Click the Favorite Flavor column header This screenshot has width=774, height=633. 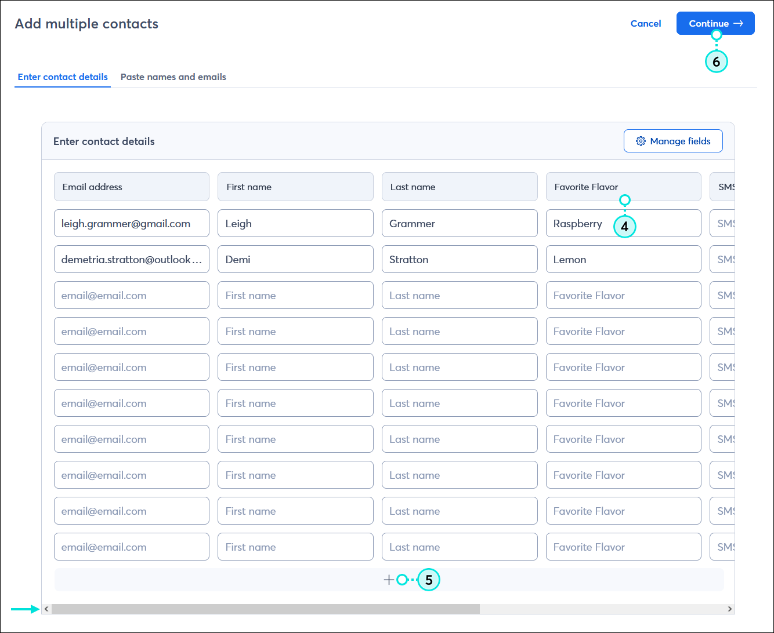click(624, 187)
